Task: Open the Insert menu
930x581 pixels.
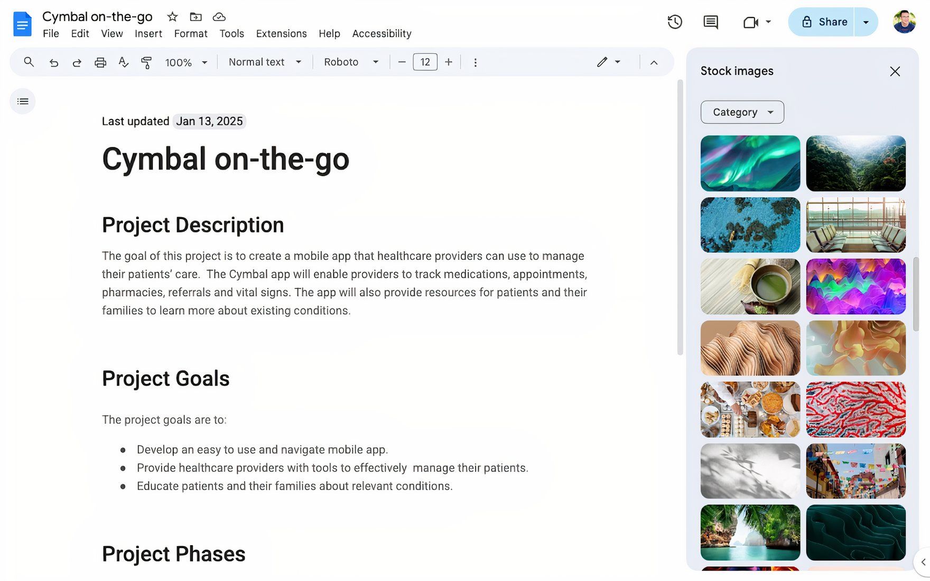Action: coord(148,34)
